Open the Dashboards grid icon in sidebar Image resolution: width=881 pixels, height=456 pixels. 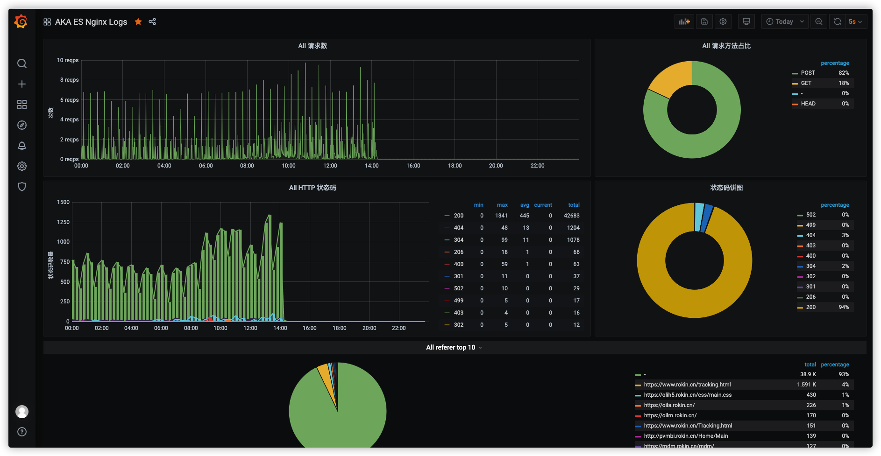22,105
